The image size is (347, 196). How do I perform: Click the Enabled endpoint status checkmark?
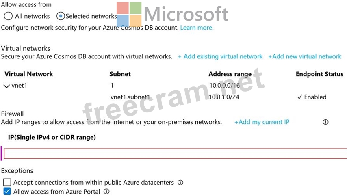[299, 97]
